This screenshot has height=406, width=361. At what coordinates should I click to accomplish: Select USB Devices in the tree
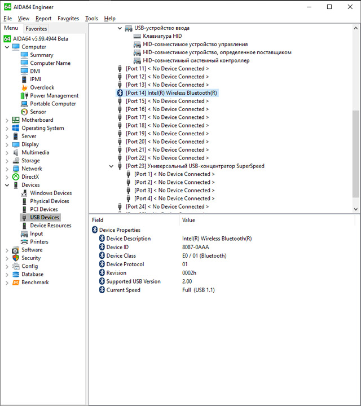coord(45,218)
